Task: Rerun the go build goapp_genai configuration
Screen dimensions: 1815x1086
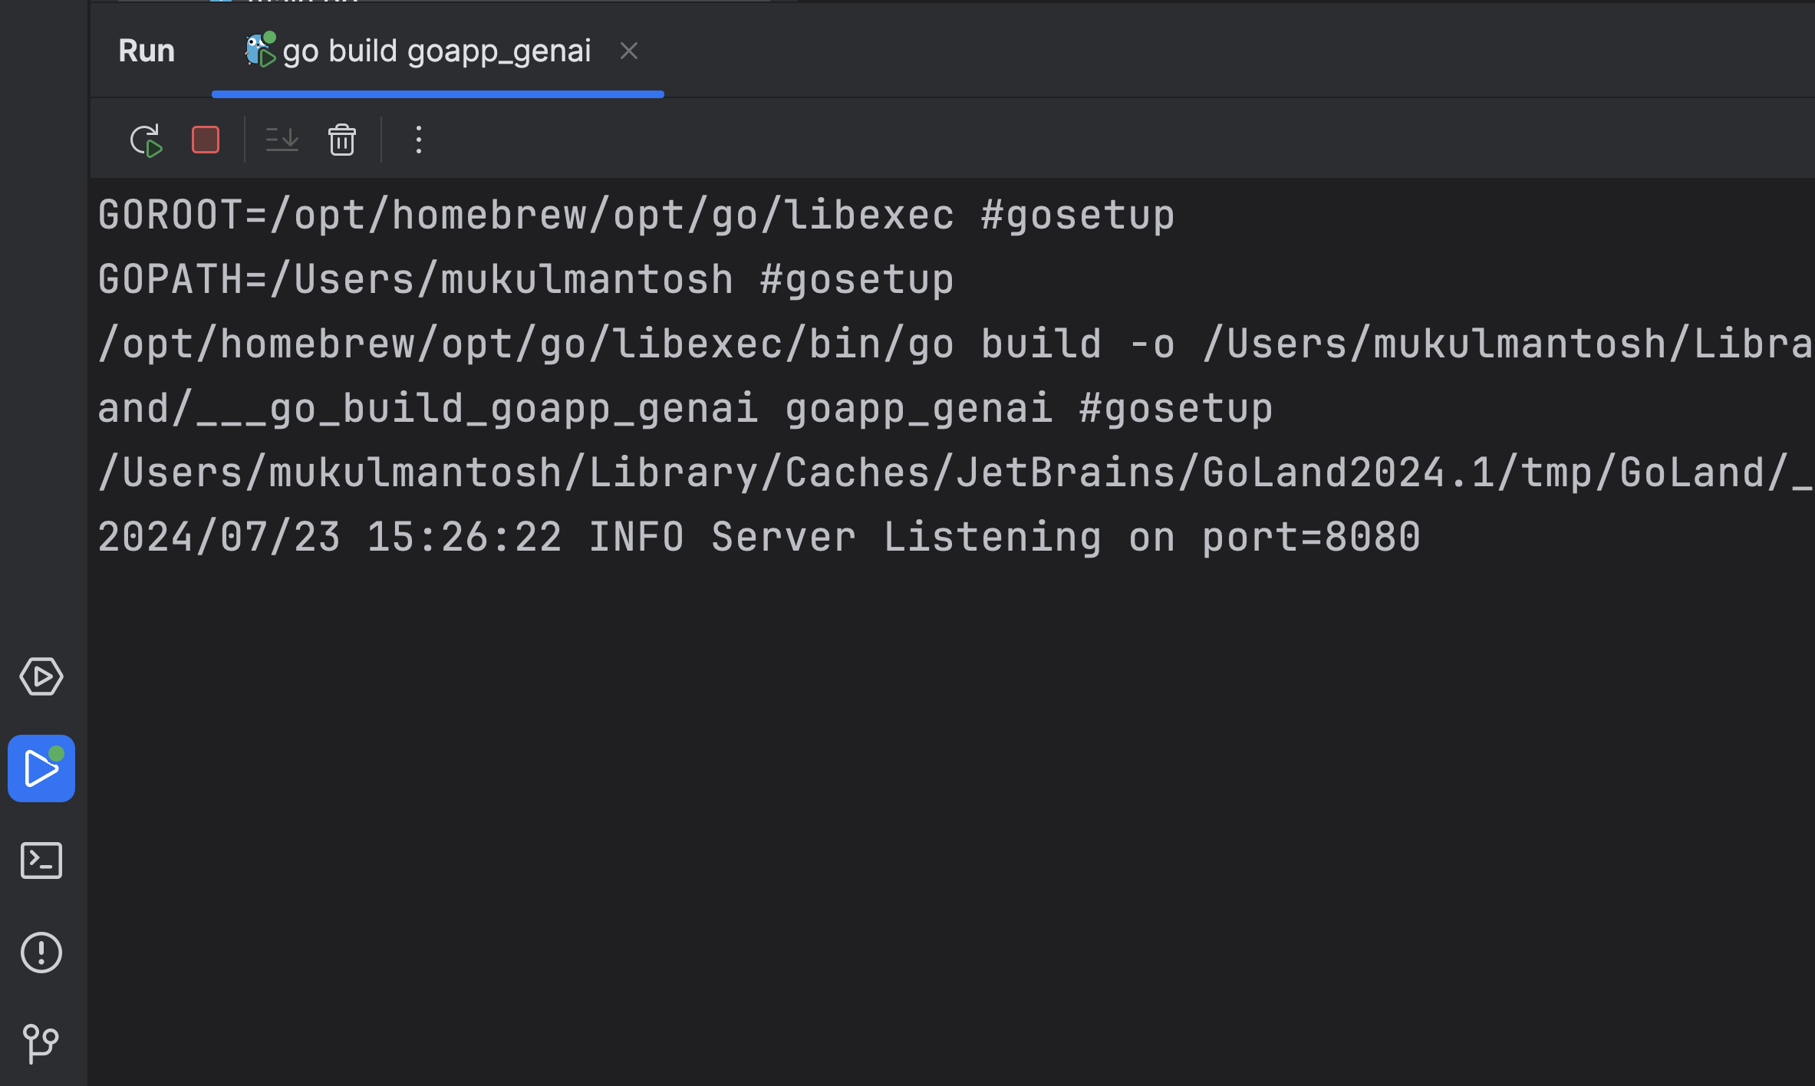Action: pos(146,140)
